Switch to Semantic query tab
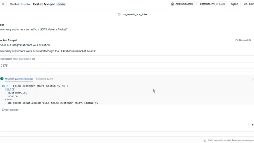Screen dimensions: 254x143 point(44,79)
